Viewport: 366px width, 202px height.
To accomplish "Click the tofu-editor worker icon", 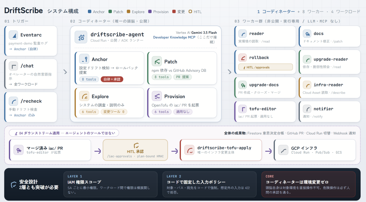I will [x=243, y=109].
